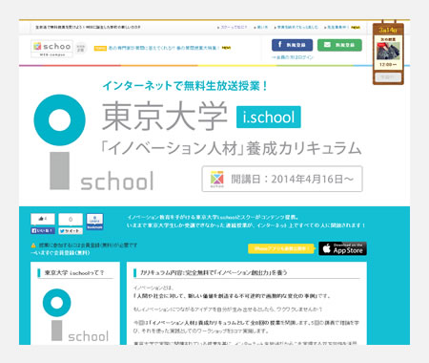429x363 pixels.
Task: Click the small i school logo in the left panel
Action: [75, 315]
